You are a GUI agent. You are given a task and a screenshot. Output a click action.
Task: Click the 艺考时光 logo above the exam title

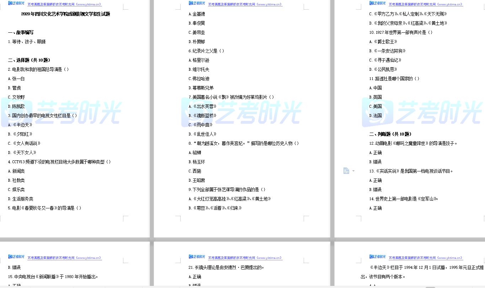(x=16, y=4)
